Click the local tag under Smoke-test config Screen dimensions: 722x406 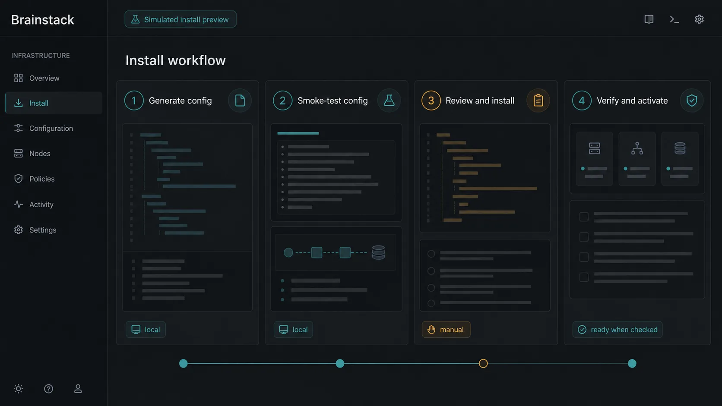click(x=293, y=329)
